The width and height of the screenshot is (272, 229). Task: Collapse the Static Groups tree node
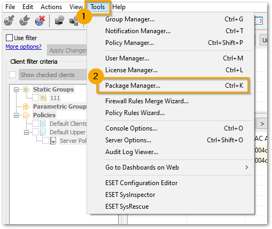click(16, 89)
